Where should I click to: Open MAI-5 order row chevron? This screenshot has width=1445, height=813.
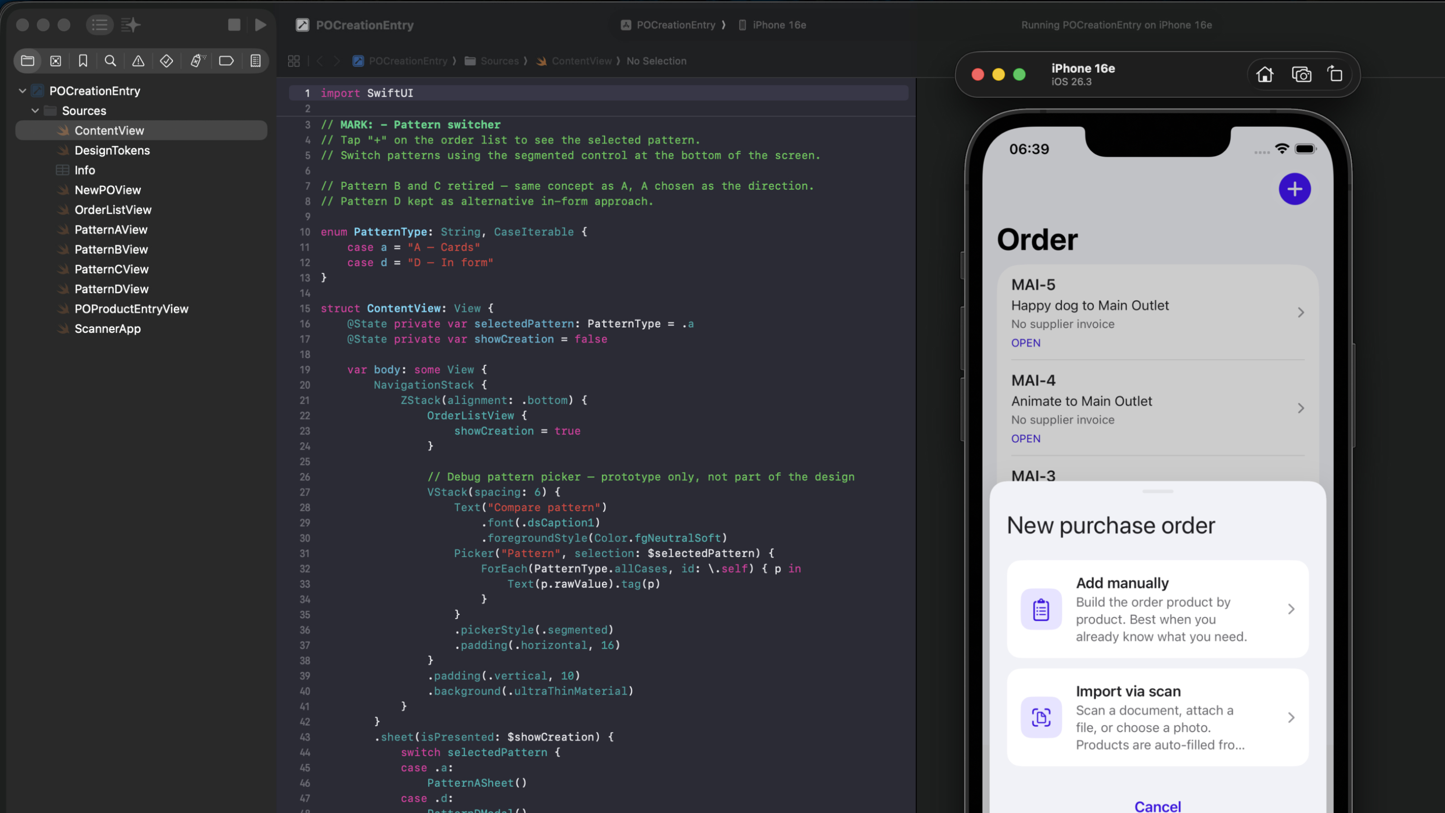(1301, 313)
